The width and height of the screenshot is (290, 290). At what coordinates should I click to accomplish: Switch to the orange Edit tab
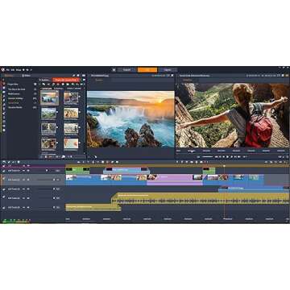click(x=147, y=70)
